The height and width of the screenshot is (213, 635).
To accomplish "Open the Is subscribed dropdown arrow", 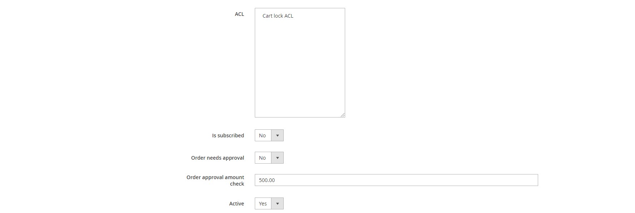I will 277,136.
